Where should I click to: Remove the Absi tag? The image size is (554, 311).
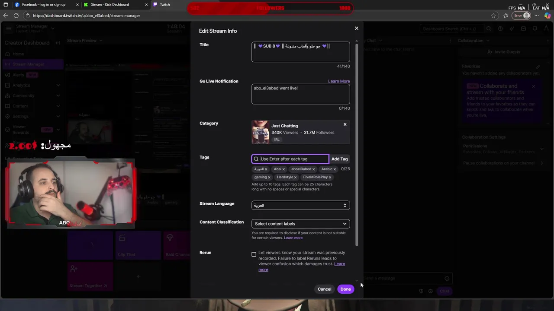coord(283,169)
